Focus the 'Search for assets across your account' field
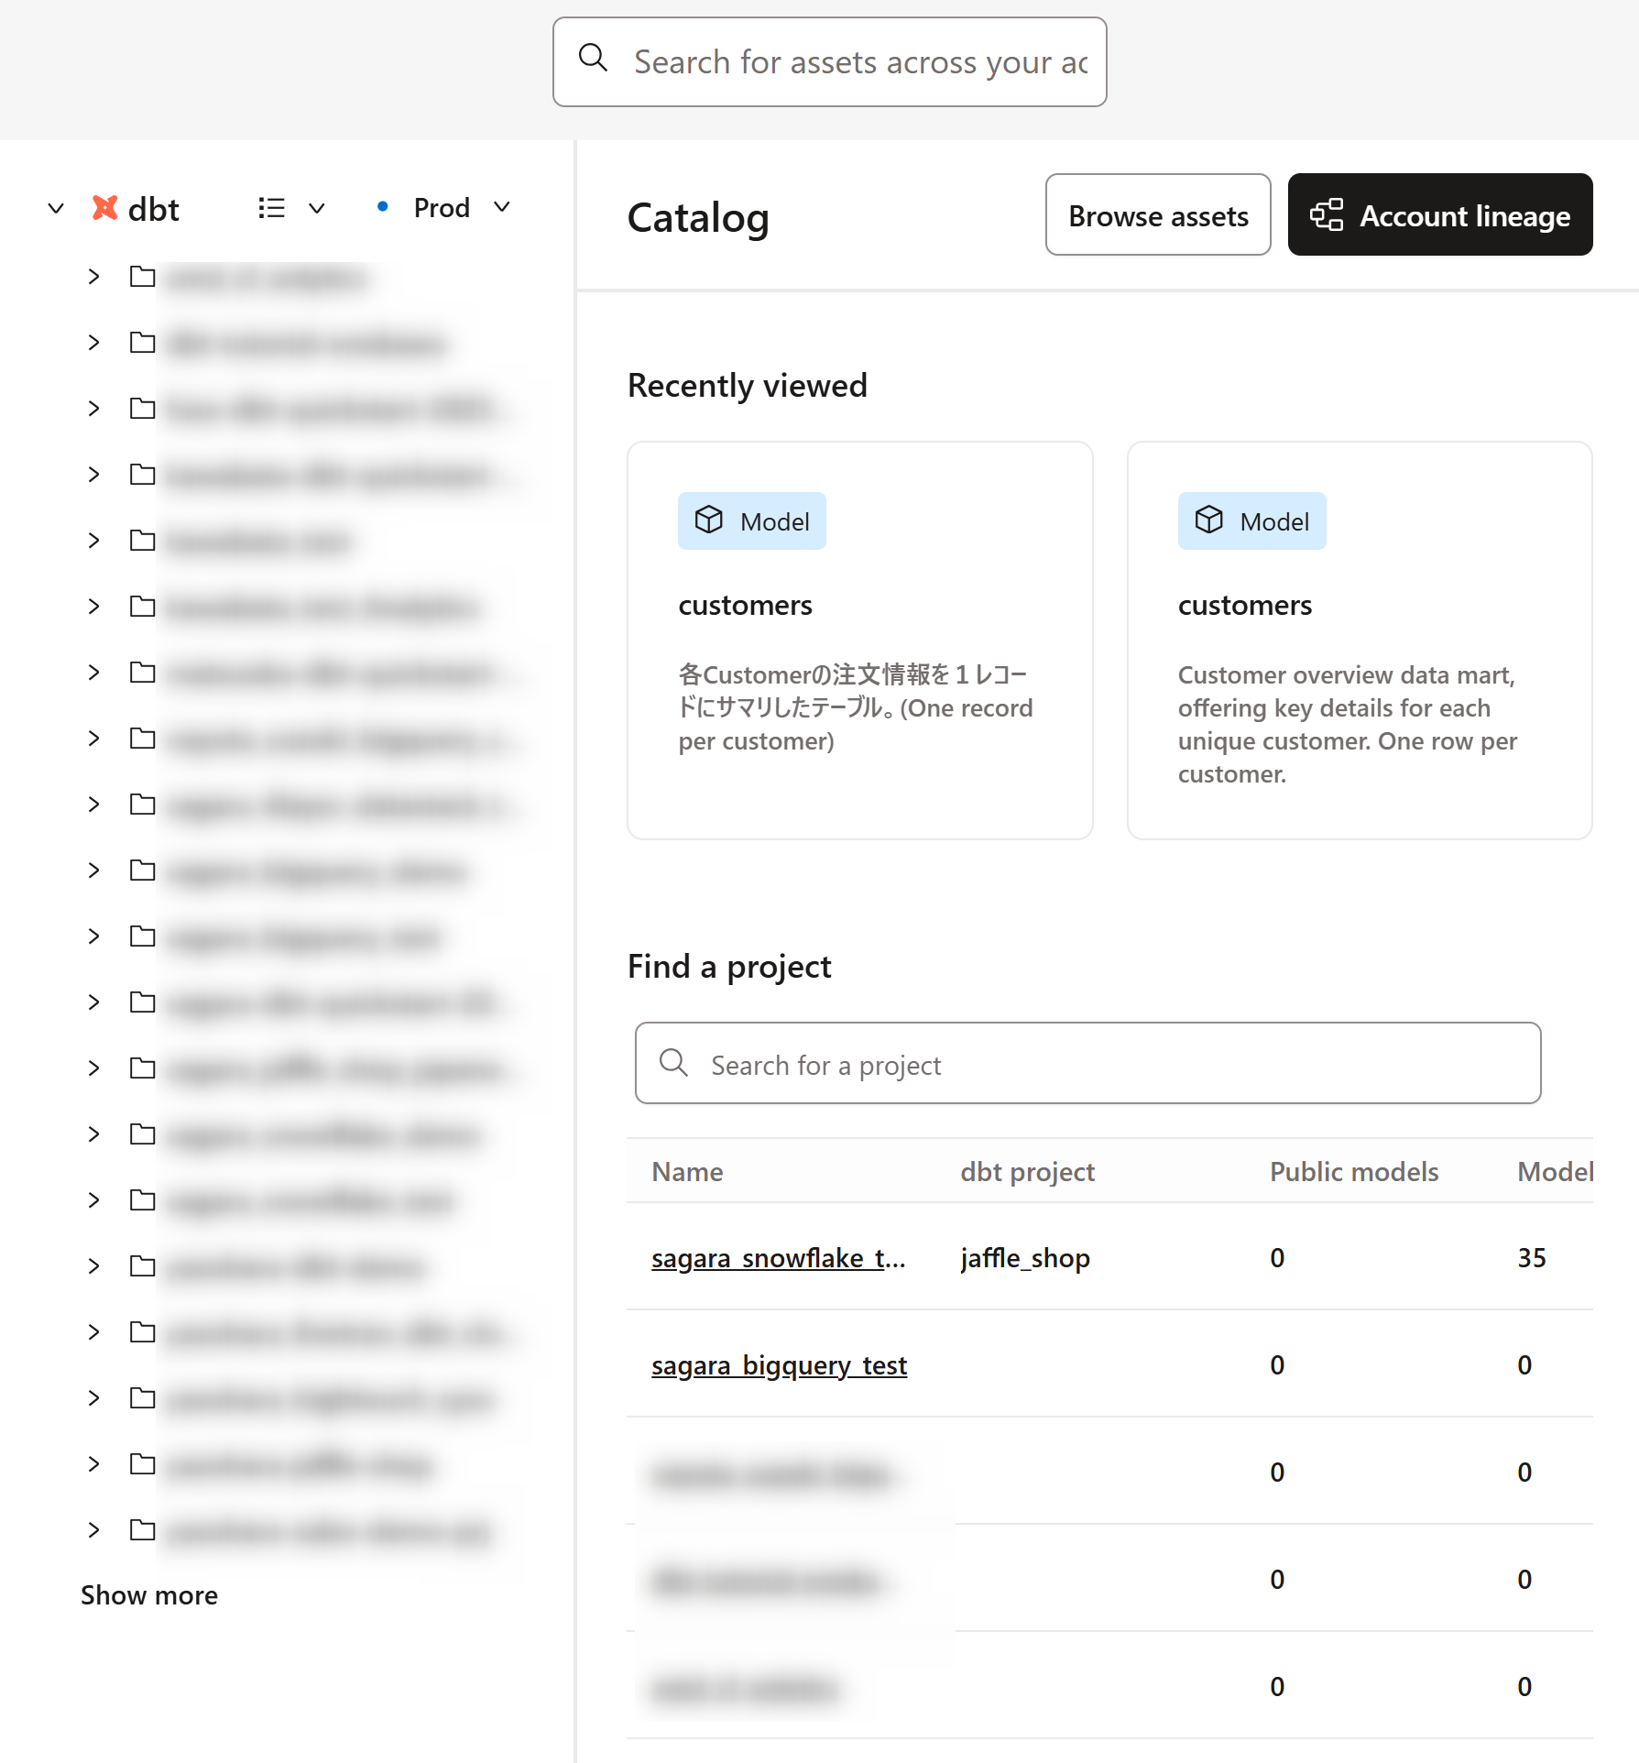This screenshot has height=1763, width=1639. 829,62
